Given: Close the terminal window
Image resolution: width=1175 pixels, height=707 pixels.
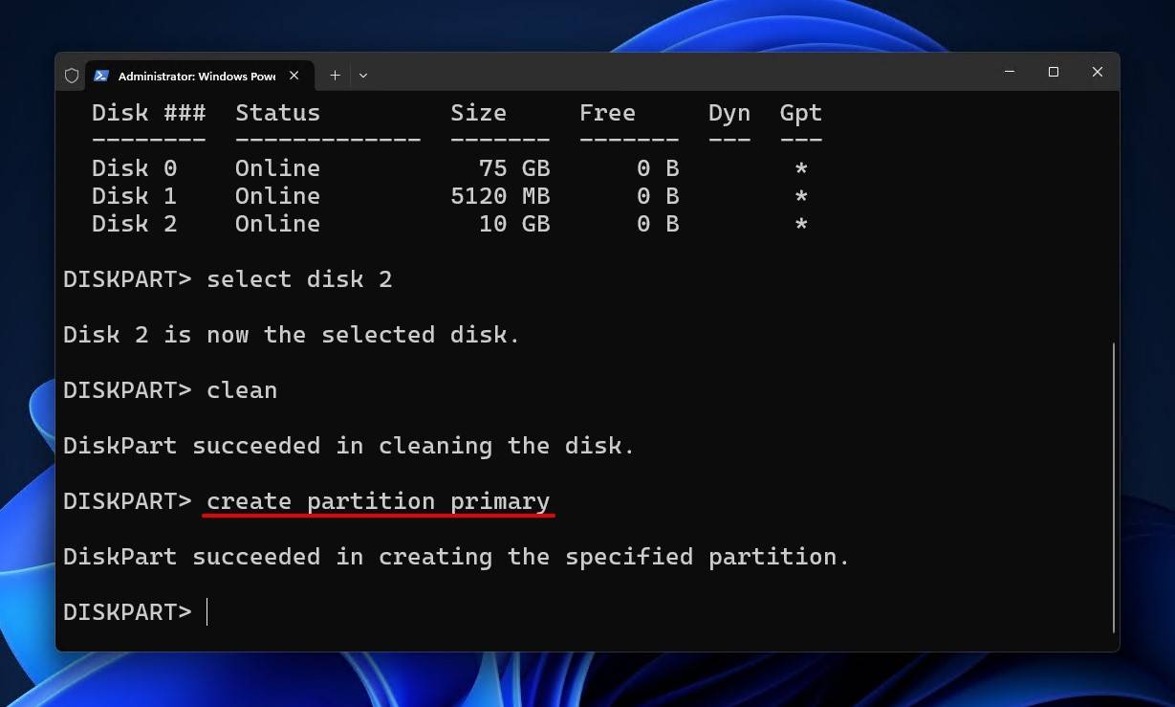Looking at the screenshot, I should [1098, 73].
